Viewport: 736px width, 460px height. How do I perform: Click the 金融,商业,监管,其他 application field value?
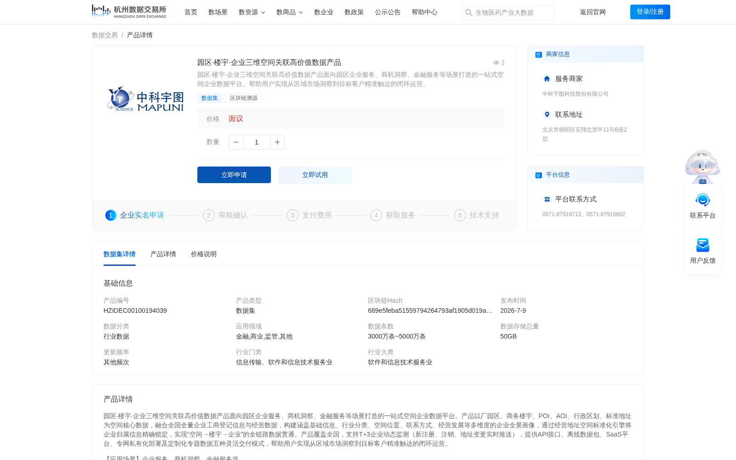coord(264,336)
